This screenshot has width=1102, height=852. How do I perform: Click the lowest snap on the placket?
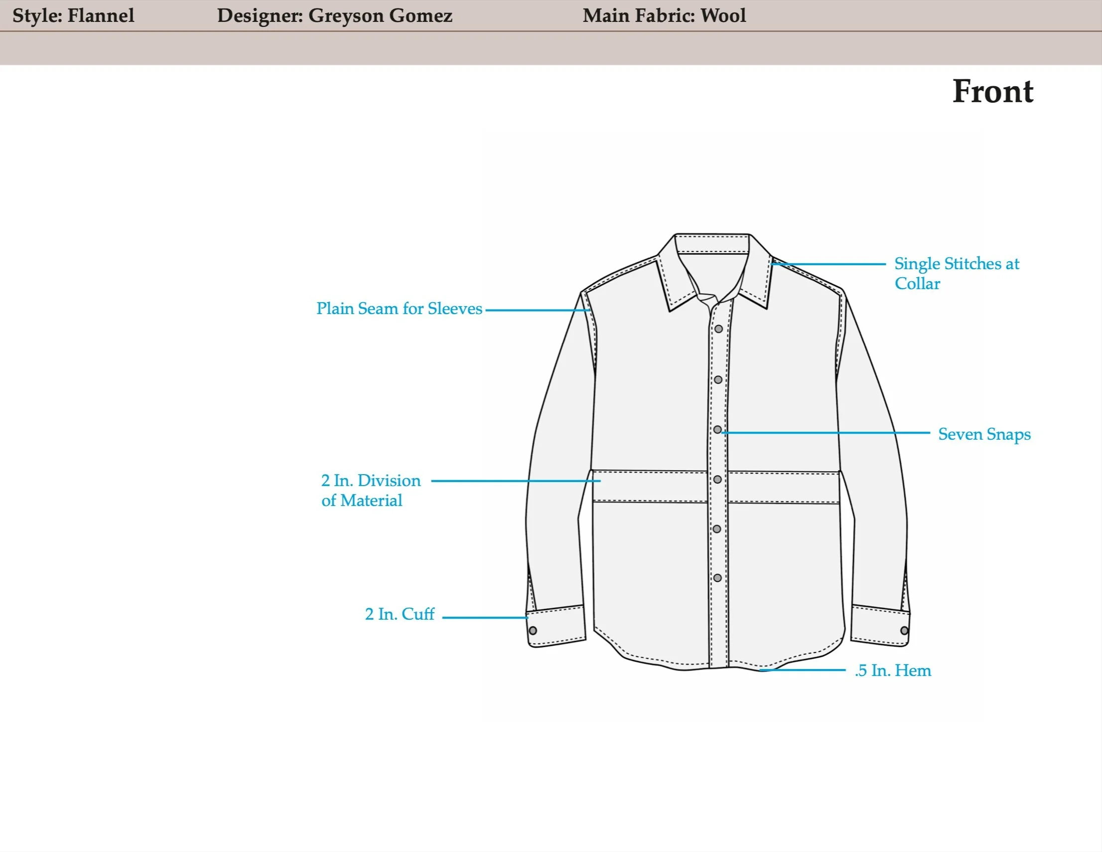tap(717, 578)
